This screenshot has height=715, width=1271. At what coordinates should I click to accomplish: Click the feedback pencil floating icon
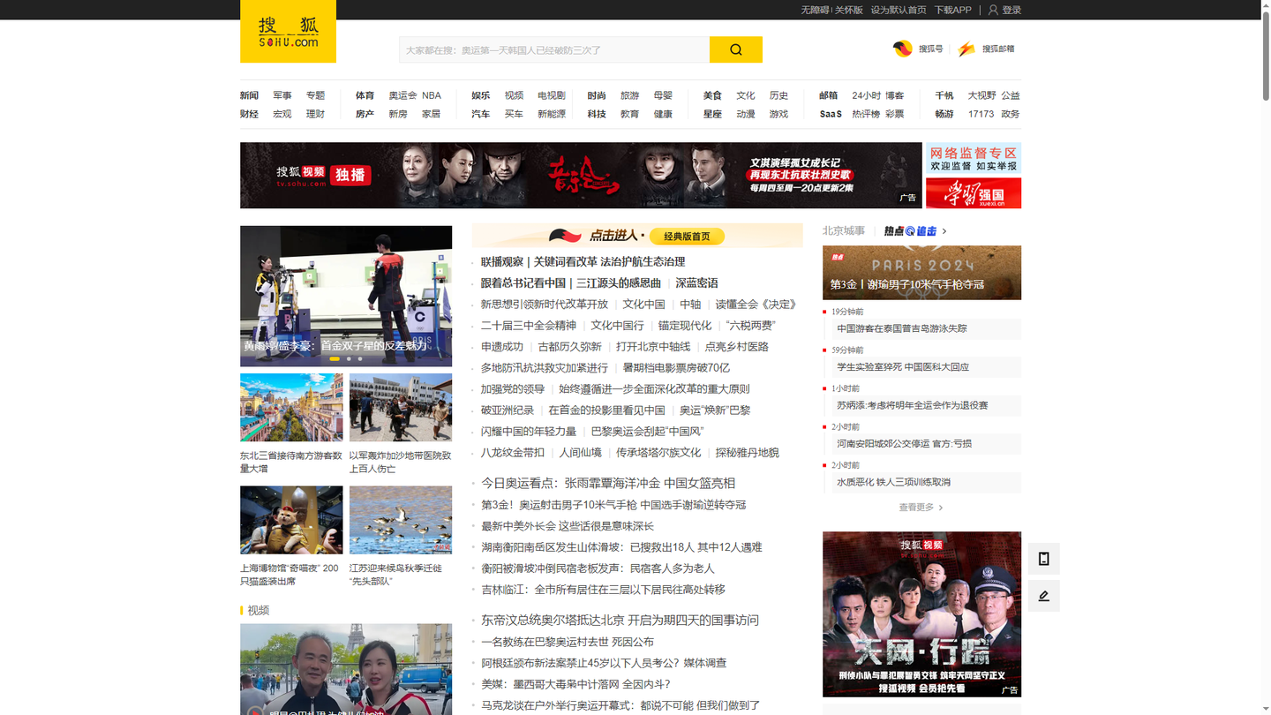pos(1043,596)
